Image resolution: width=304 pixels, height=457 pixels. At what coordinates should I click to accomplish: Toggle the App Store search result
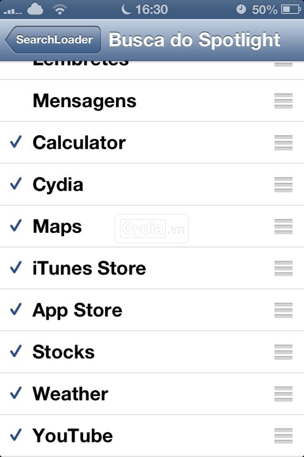click(x=152, y=310)
